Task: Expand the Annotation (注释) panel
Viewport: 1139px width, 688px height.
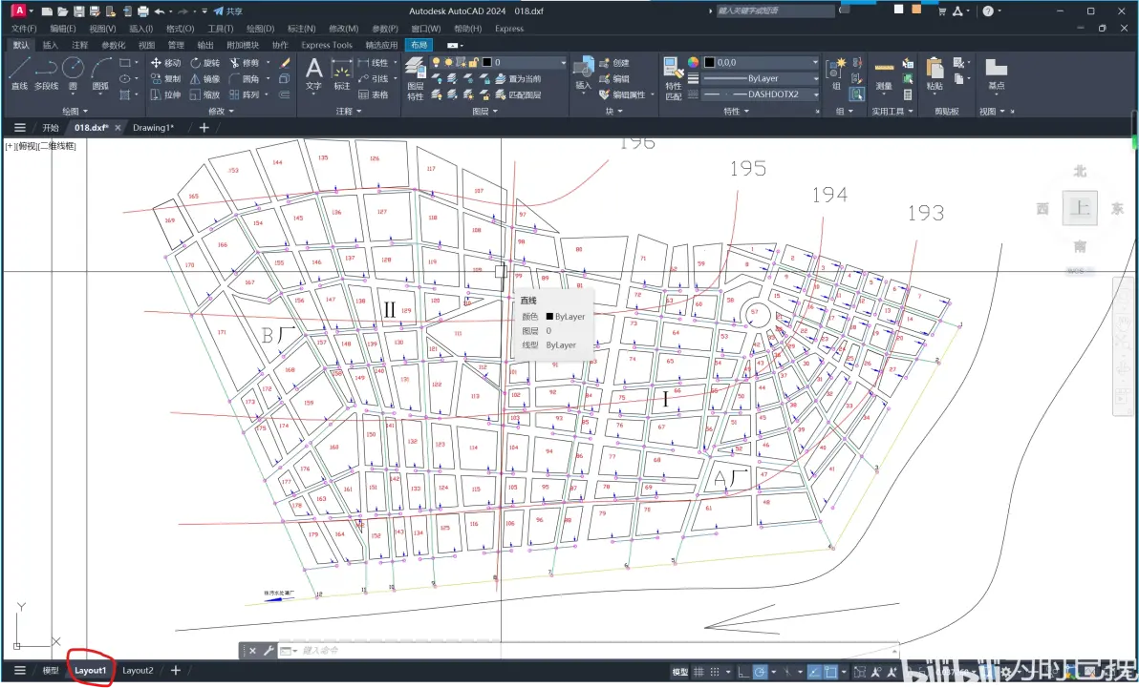Action: (349, 111)
